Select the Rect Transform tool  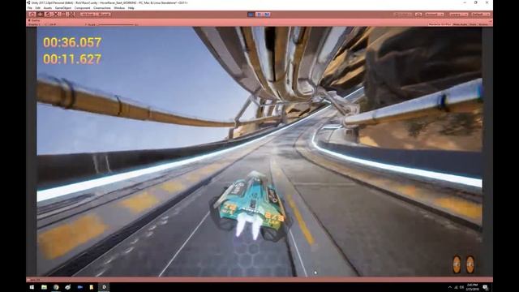[64, 15]
